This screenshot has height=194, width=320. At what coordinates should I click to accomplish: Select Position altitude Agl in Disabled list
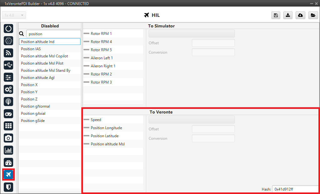point(38,78)
